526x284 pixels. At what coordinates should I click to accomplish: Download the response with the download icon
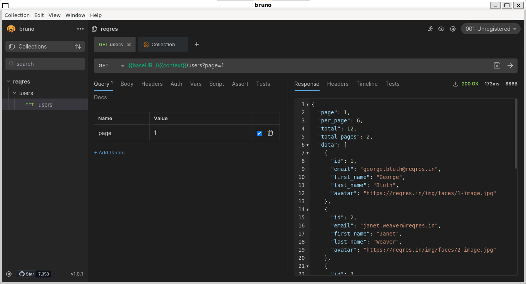click(x=455, y=84)
